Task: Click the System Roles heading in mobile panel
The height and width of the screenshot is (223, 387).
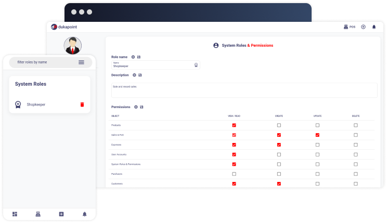Action: 31,84
